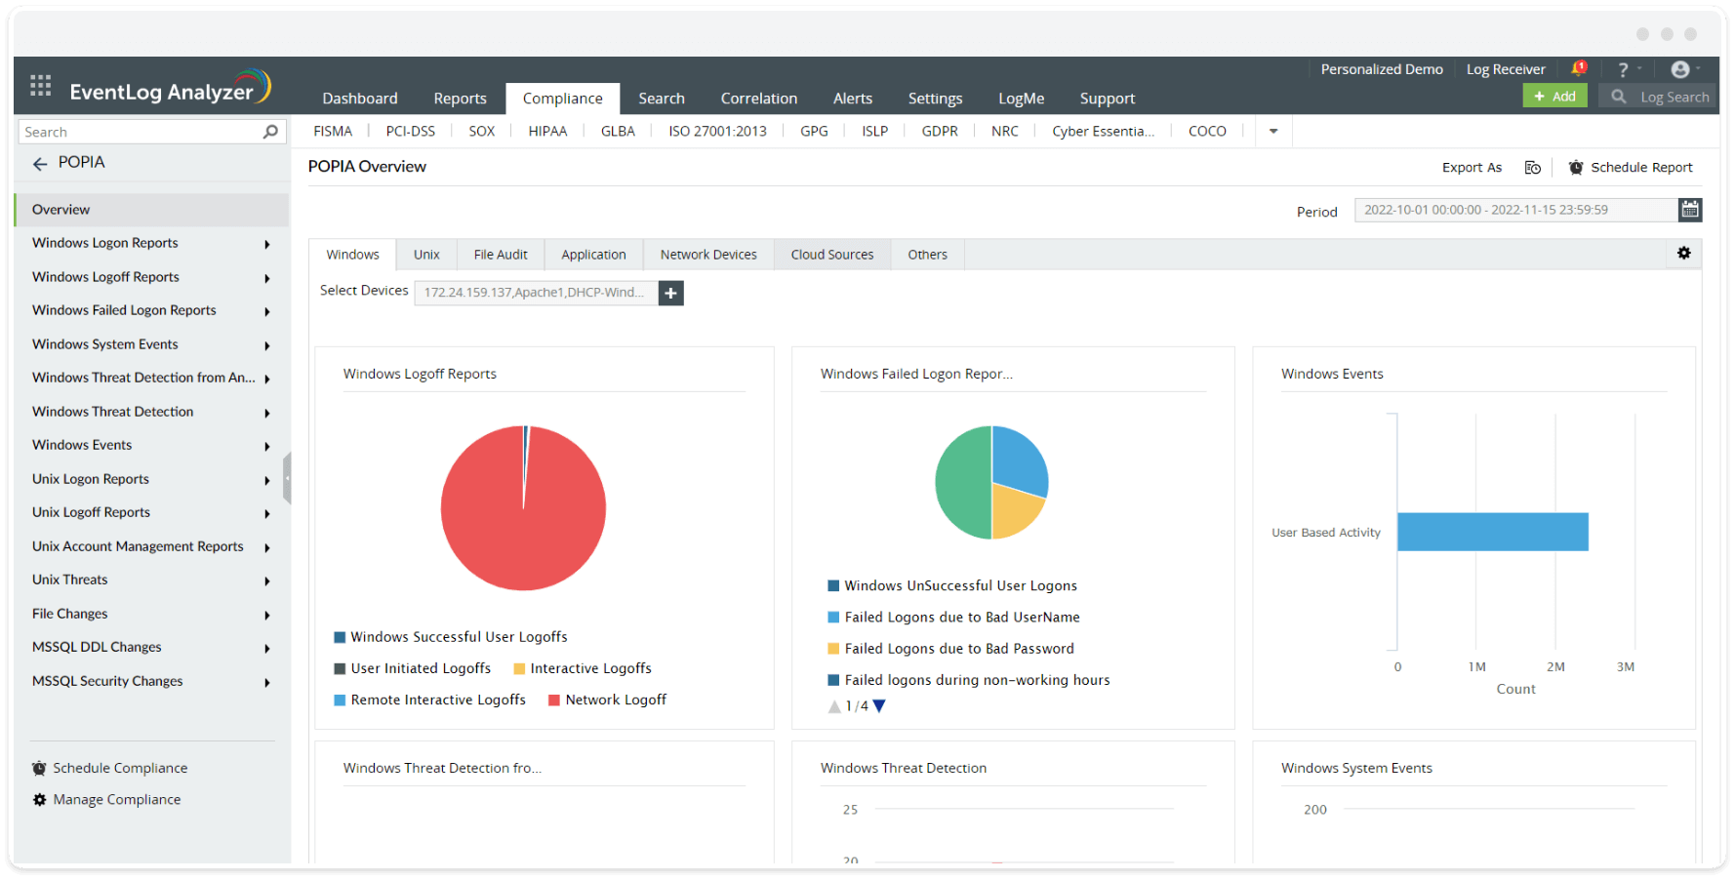This screenshot has height=880, width=1735.
Task: Open the user account avatar icon
Action: [x=1680, y=69]
